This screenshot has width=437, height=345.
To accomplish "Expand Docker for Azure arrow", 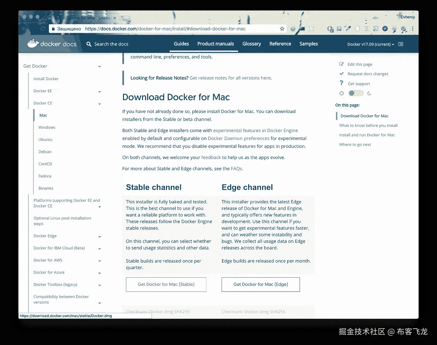I will pyautogui.click(x=100, y=273).
